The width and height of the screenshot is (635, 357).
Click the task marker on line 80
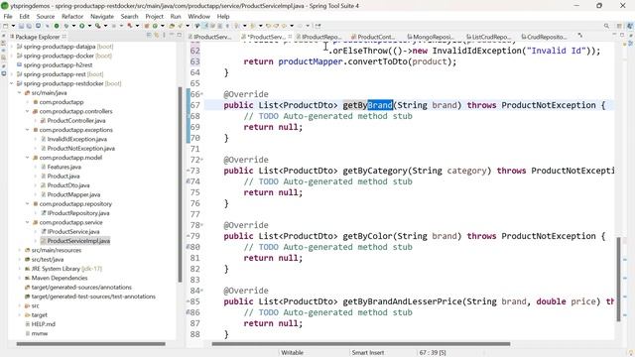pos(189,247)
